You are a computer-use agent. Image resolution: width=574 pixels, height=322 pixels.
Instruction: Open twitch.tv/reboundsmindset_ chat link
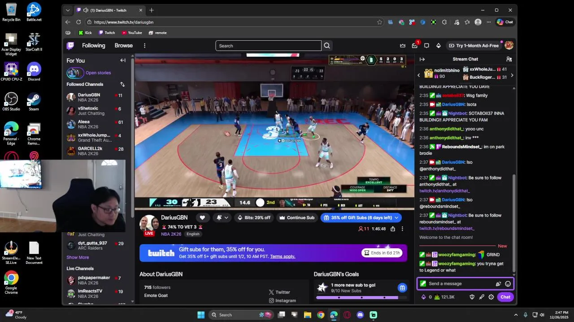coord(447,229)
